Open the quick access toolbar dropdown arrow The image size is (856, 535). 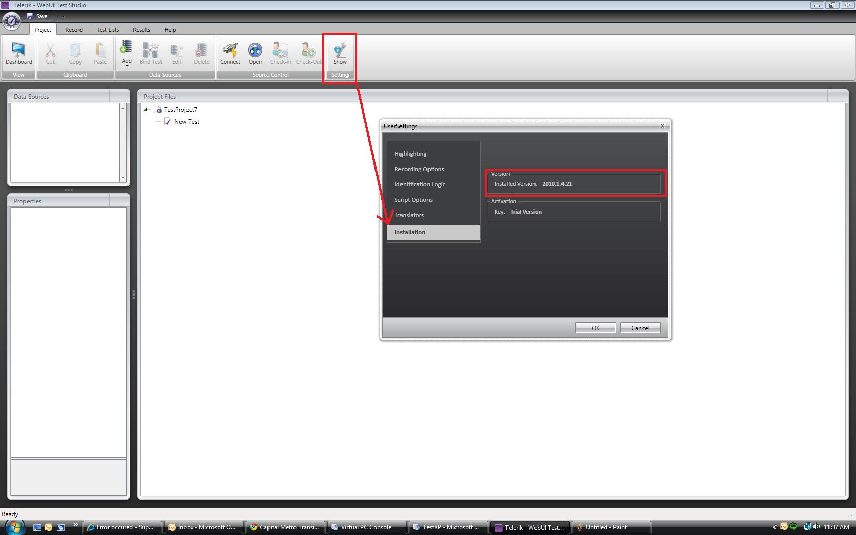click(x=63, y=17)
